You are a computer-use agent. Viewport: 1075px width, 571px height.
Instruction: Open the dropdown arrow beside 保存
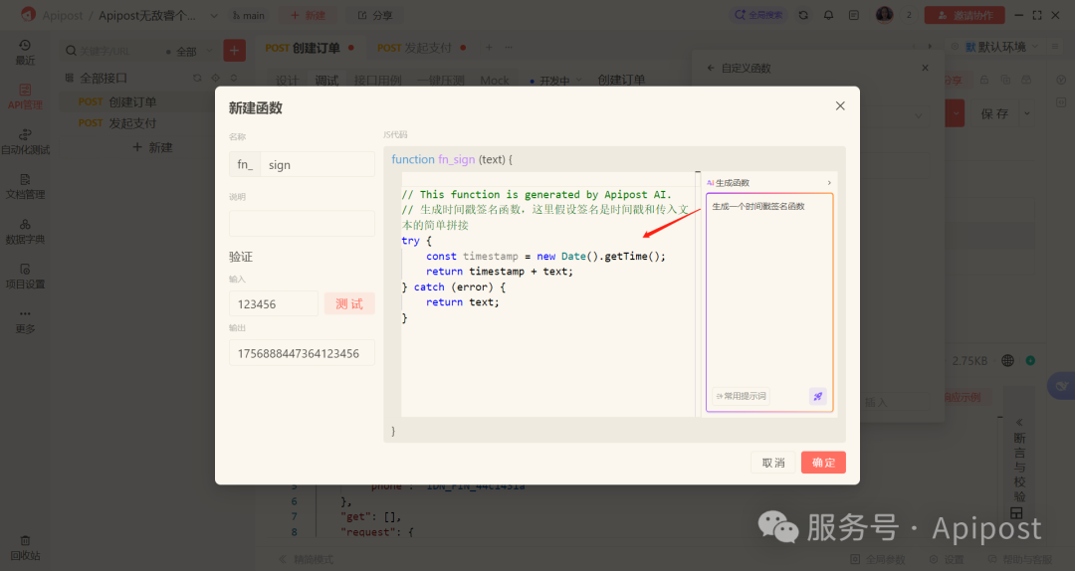(x=1026, y=113)
